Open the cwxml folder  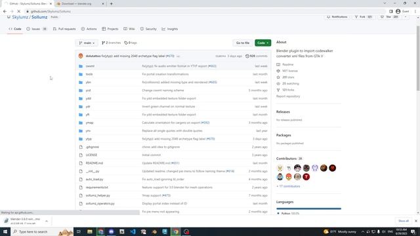pos(90,66)
